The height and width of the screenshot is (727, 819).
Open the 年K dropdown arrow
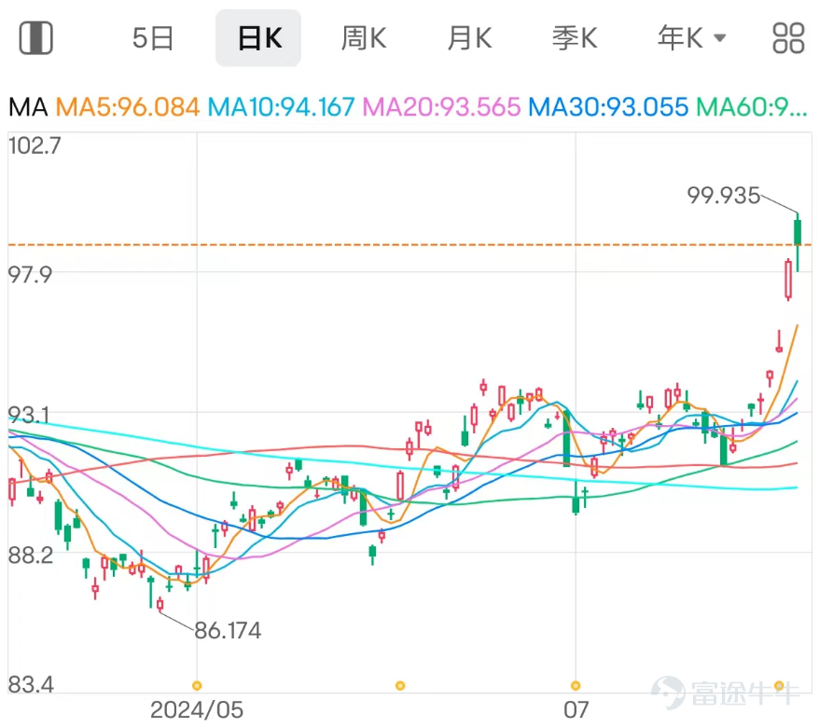pyautogui.click(x=720, y=38)
